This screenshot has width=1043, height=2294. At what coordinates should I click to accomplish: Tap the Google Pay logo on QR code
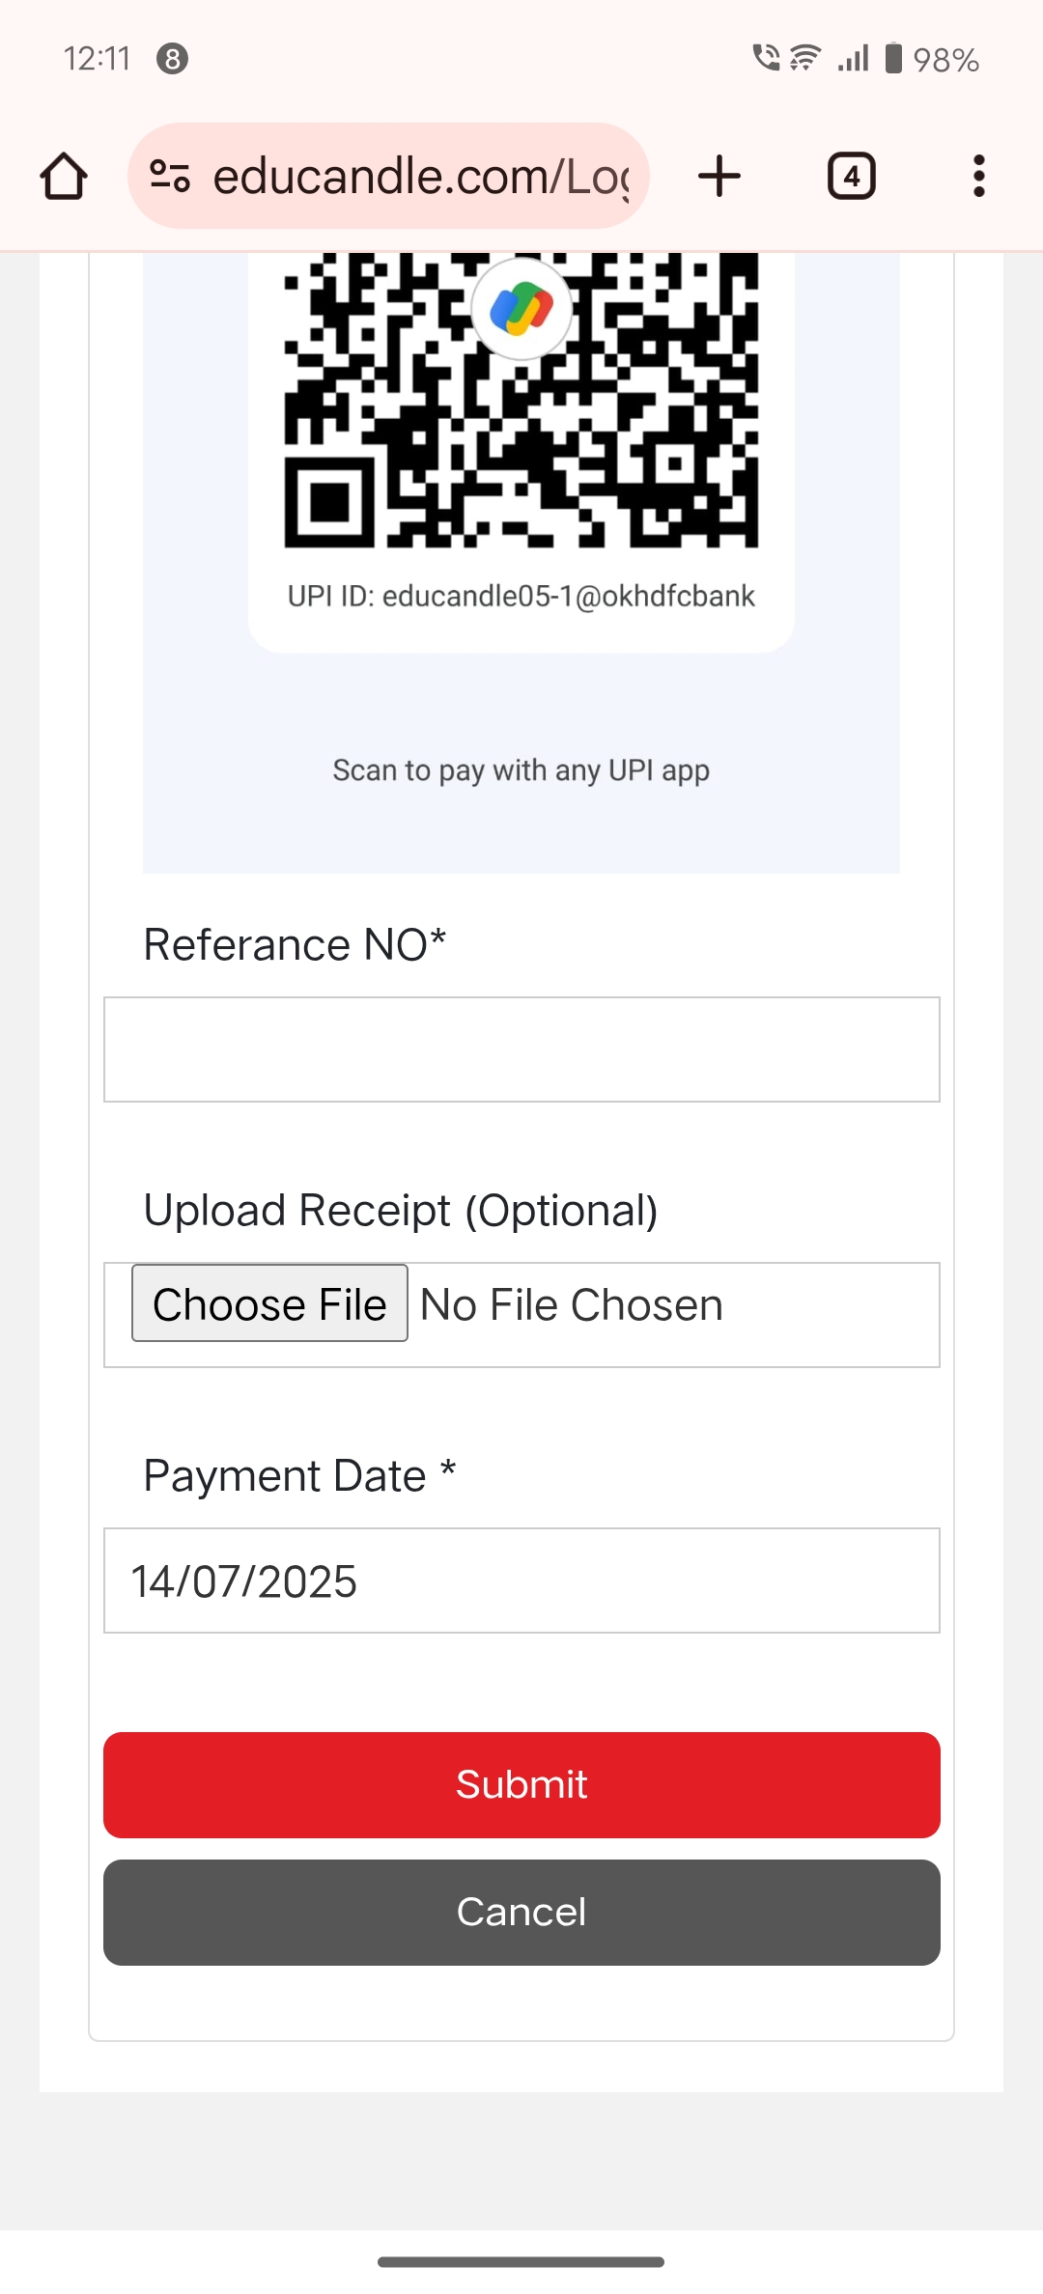point(521,309)
